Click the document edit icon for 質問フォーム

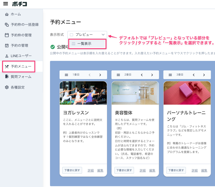click(x=7, y=76)
